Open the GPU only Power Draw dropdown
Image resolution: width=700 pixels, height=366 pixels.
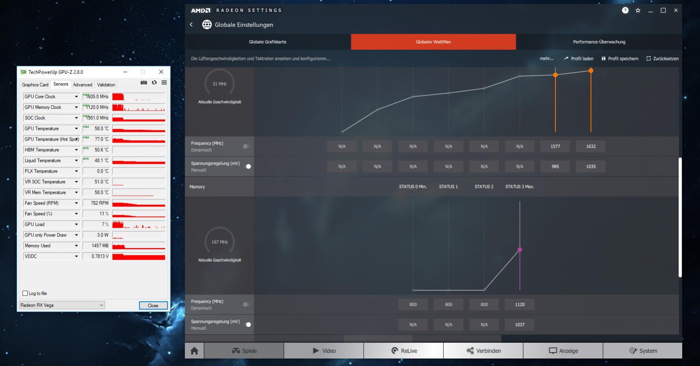pyautogui.click(x=76, y=235)
